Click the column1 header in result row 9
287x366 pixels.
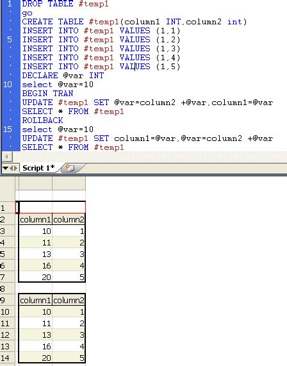point(35,300)
